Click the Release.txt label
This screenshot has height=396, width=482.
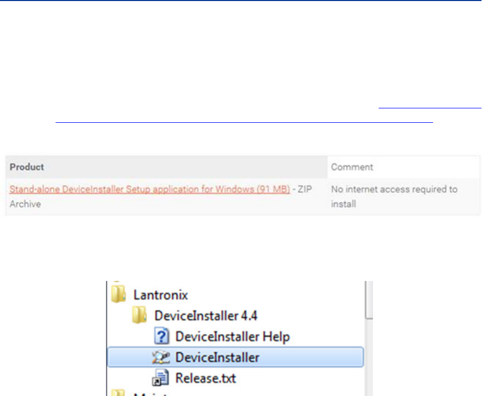[x=206, y=378]
